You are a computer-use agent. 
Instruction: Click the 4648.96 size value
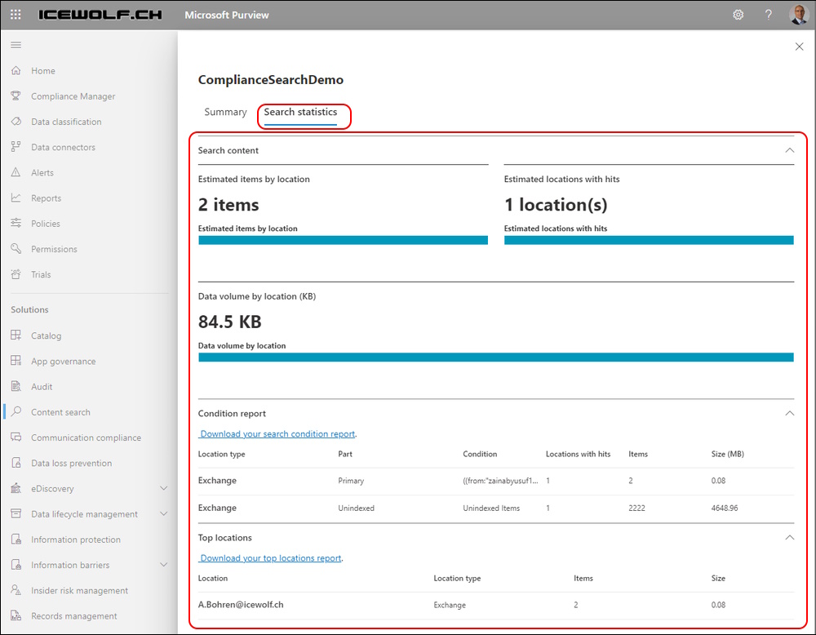point(725,508)
